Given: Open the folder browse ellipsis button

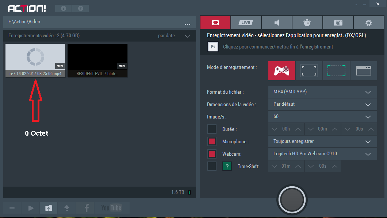Looking at the screenshot, I should (x=187, y=24).
